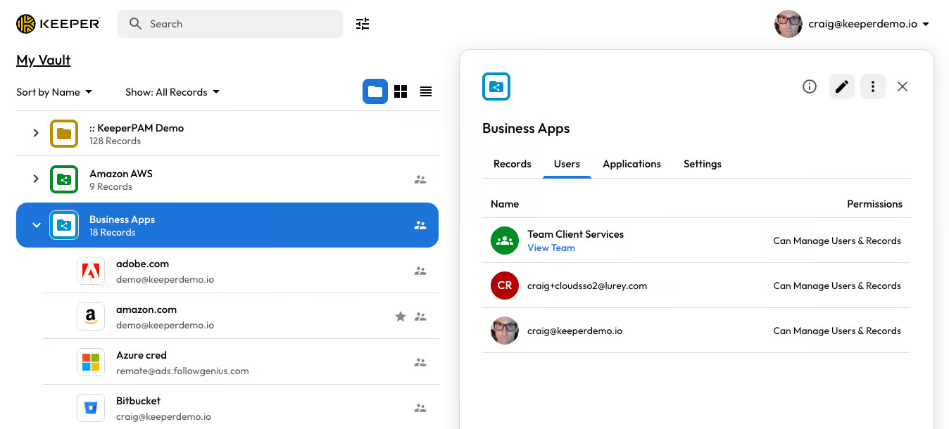Open the search filter options icon
The image size is (949, 429).
(x=363, y=24)
